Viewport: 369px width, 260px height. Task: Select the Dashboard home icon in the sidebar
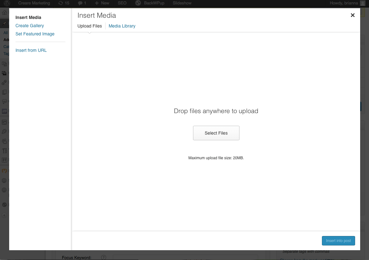[4, 12]
